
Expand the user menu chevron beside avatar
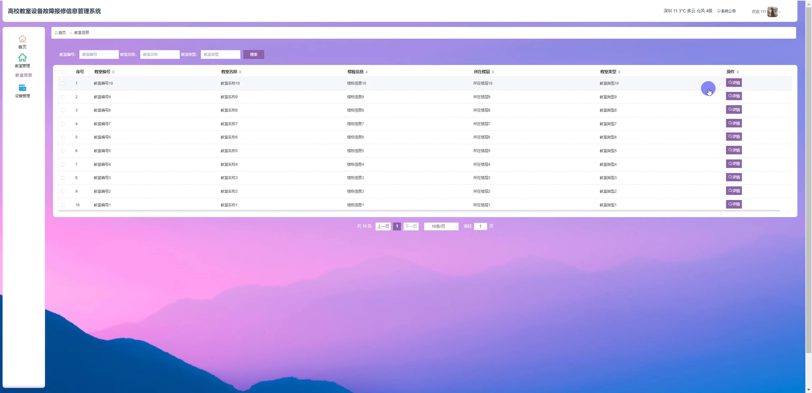pyautogui.click(x=780, y=12)
